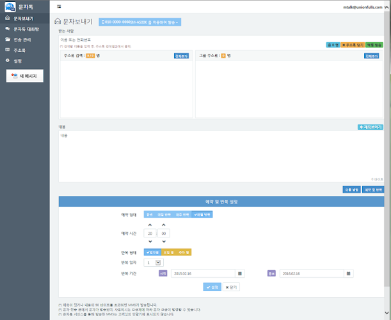Click the 주소록 닫기 orange button
Screen dimensions: 391x320
[x=353, y=45]
